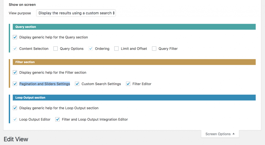265x145 pixels.
Task: Click the View purpose label
Action: tap(20, 13)
